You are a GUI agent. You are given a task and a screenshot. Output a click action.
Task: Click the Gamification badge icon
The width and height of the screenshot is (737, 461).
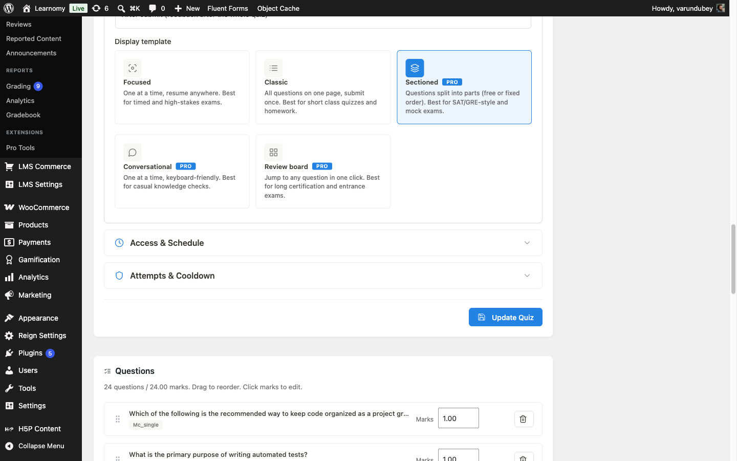click(9, 260)
